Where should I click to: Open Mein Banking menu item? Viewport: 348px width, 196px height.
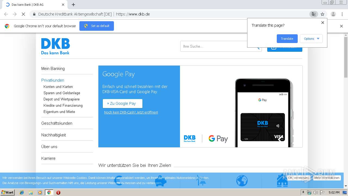[53, 69]
